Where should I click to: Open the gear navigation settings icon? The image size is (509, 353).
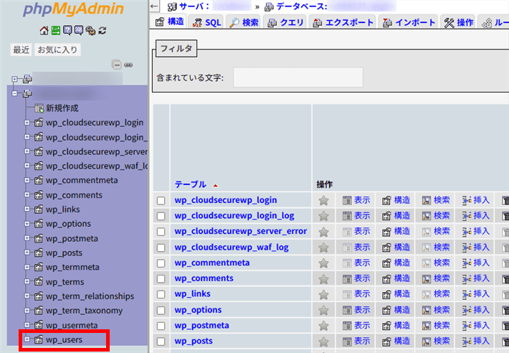click(90, 31)
